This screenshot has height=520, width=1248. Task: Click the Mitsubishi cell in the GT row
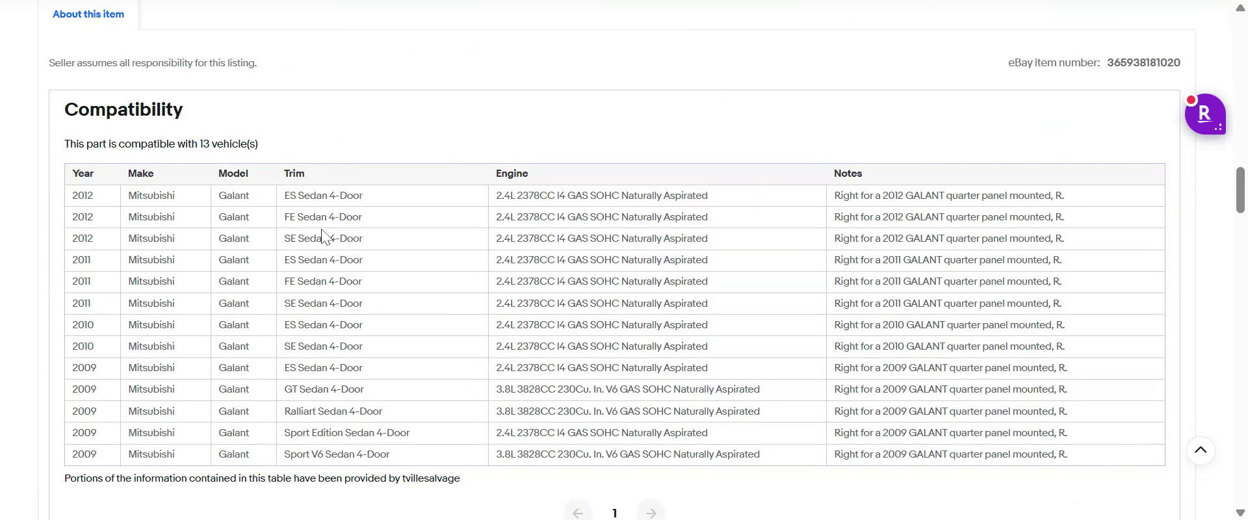166,389
